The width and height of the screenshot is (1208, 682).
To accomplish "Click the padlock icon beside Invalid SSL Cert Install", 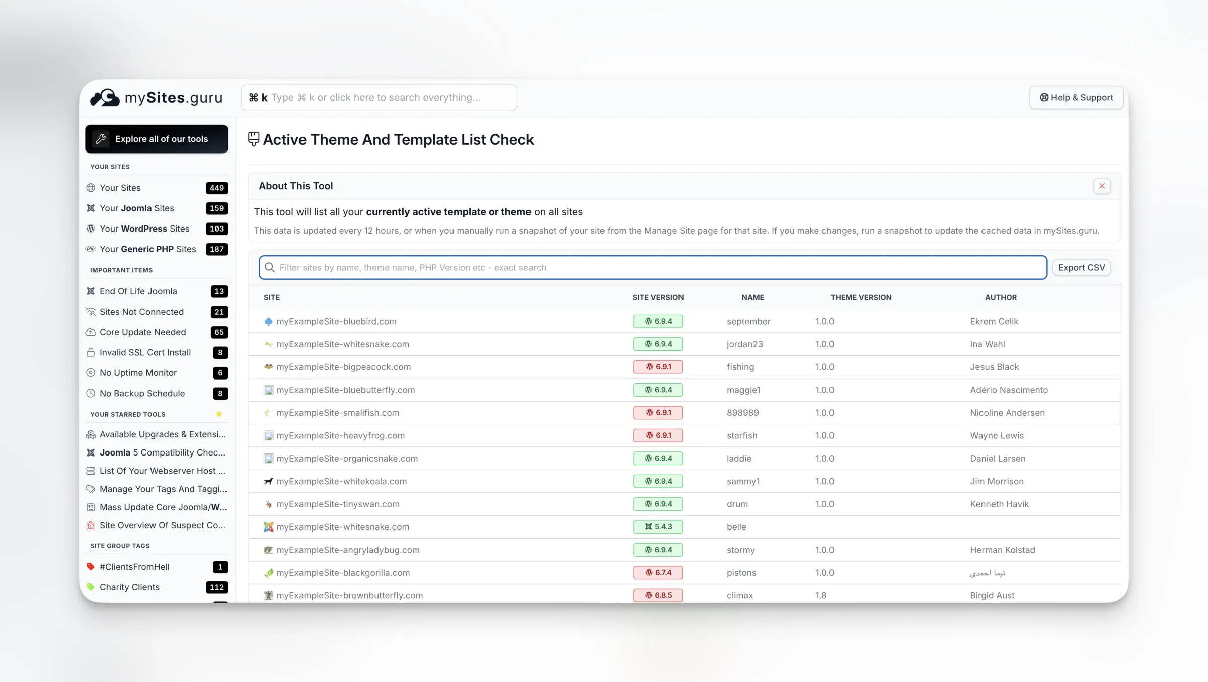I will 91,352.
